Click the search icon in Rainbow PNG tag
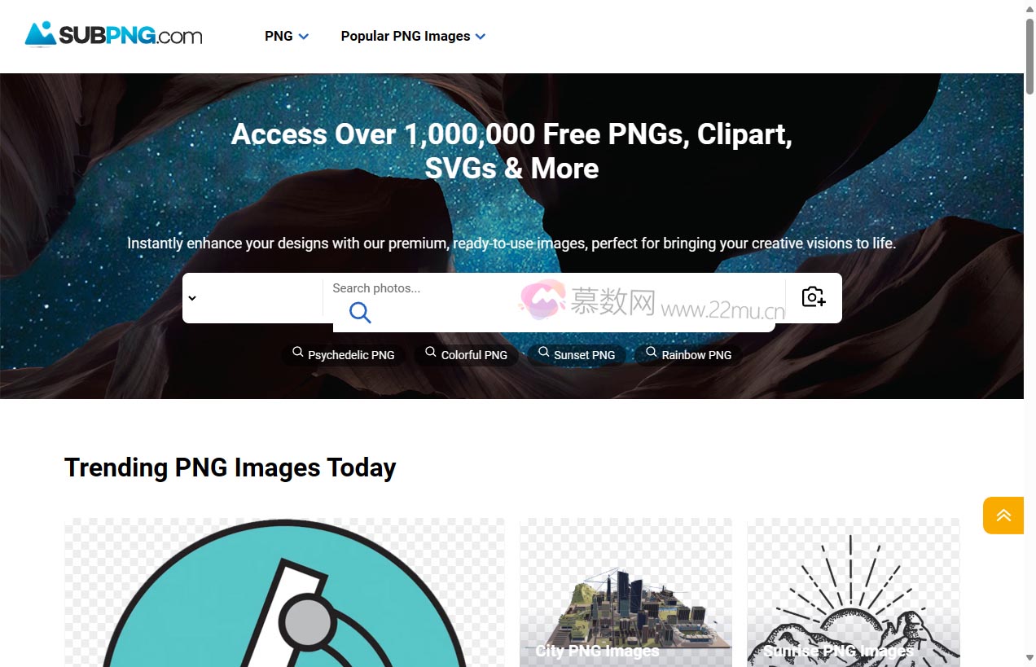1036x667 pixels. [652, 353]
